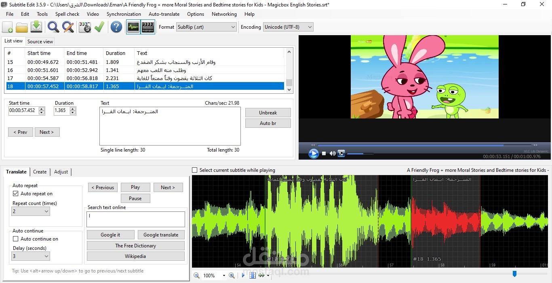The width and height of the screenshot is (552, 283).
Task: Click the Google it button
Action: (110, 235)
